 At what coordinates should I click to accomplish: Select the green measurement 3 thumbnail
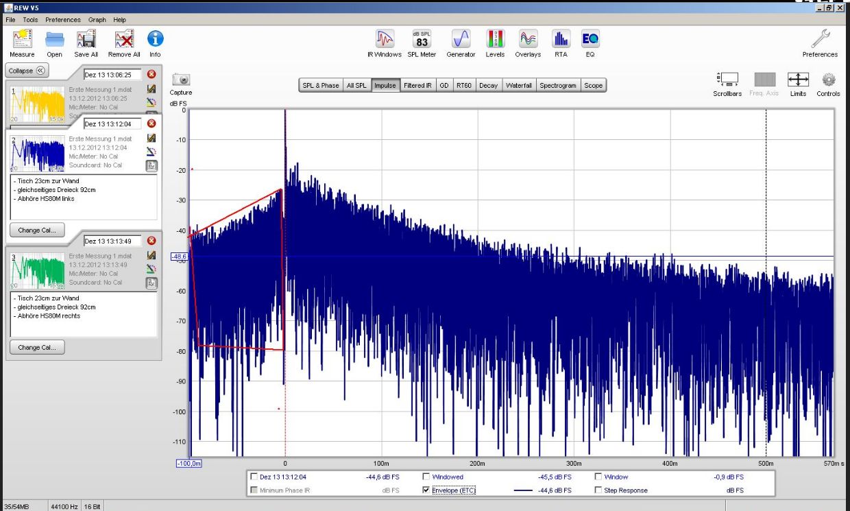click(38, 270)
